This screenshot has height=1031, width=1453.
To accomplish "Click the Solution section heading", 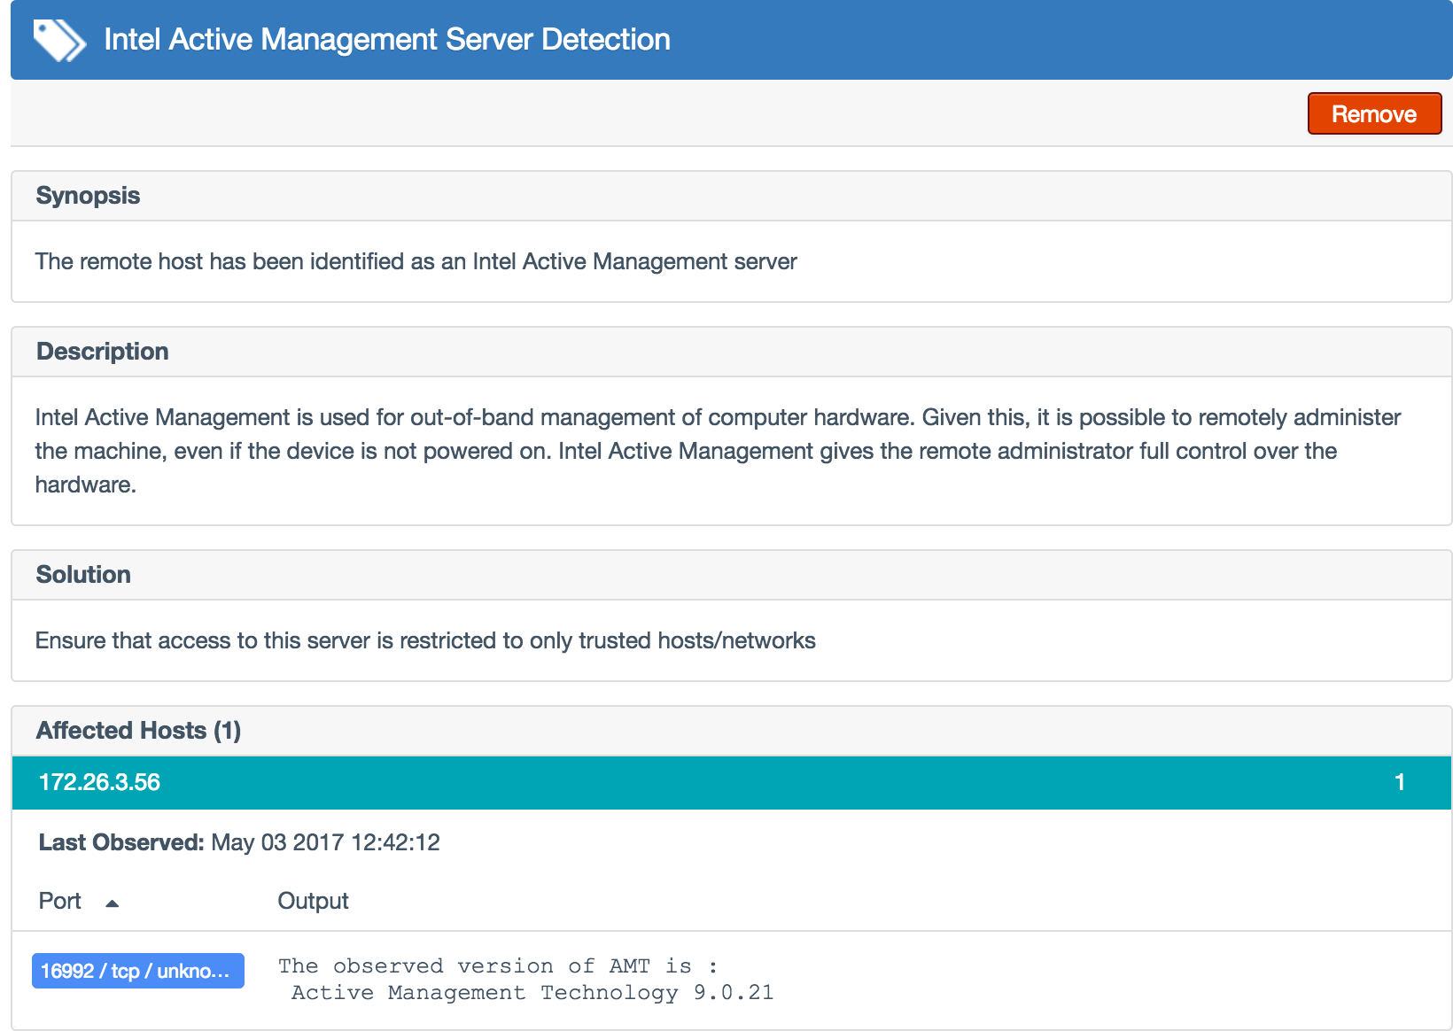I will [83, 575].
